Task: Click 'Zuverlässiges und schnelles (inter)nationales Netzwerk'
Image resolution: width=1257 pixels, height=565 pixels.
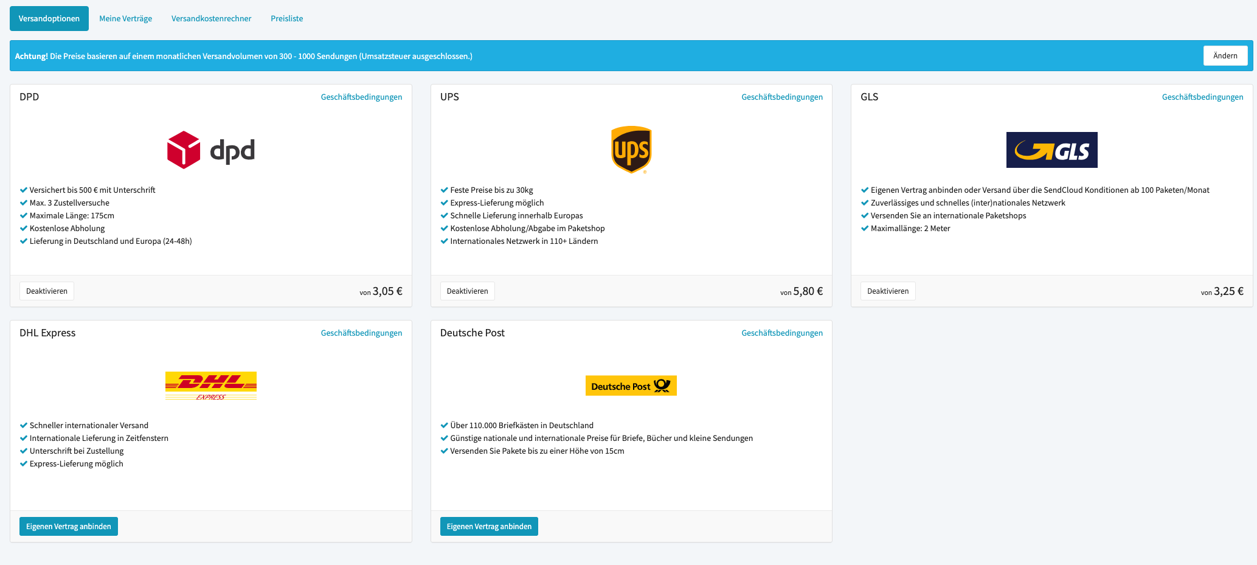Action: pyautogui.click(x=968, y=203)
